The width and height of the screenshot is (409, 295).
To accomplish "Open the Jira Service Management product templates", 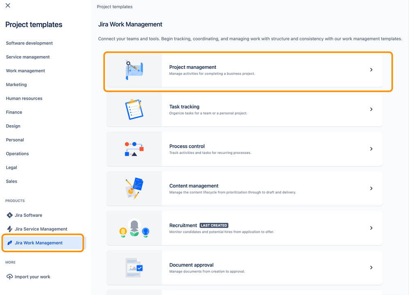I will coord(41,229).
